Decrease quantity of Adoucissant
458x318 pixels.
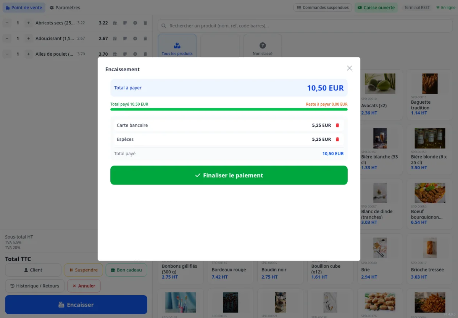tap(7, 39)
